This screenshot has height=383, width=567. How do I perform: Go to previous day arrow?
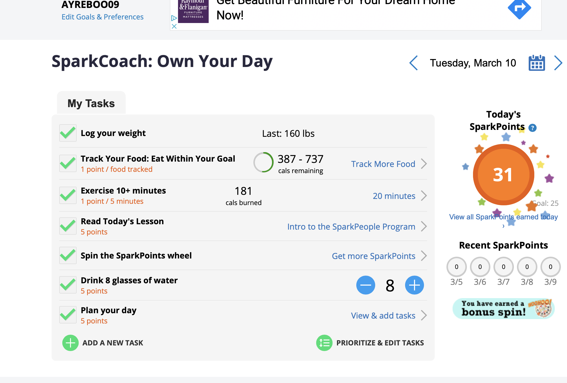414,63
